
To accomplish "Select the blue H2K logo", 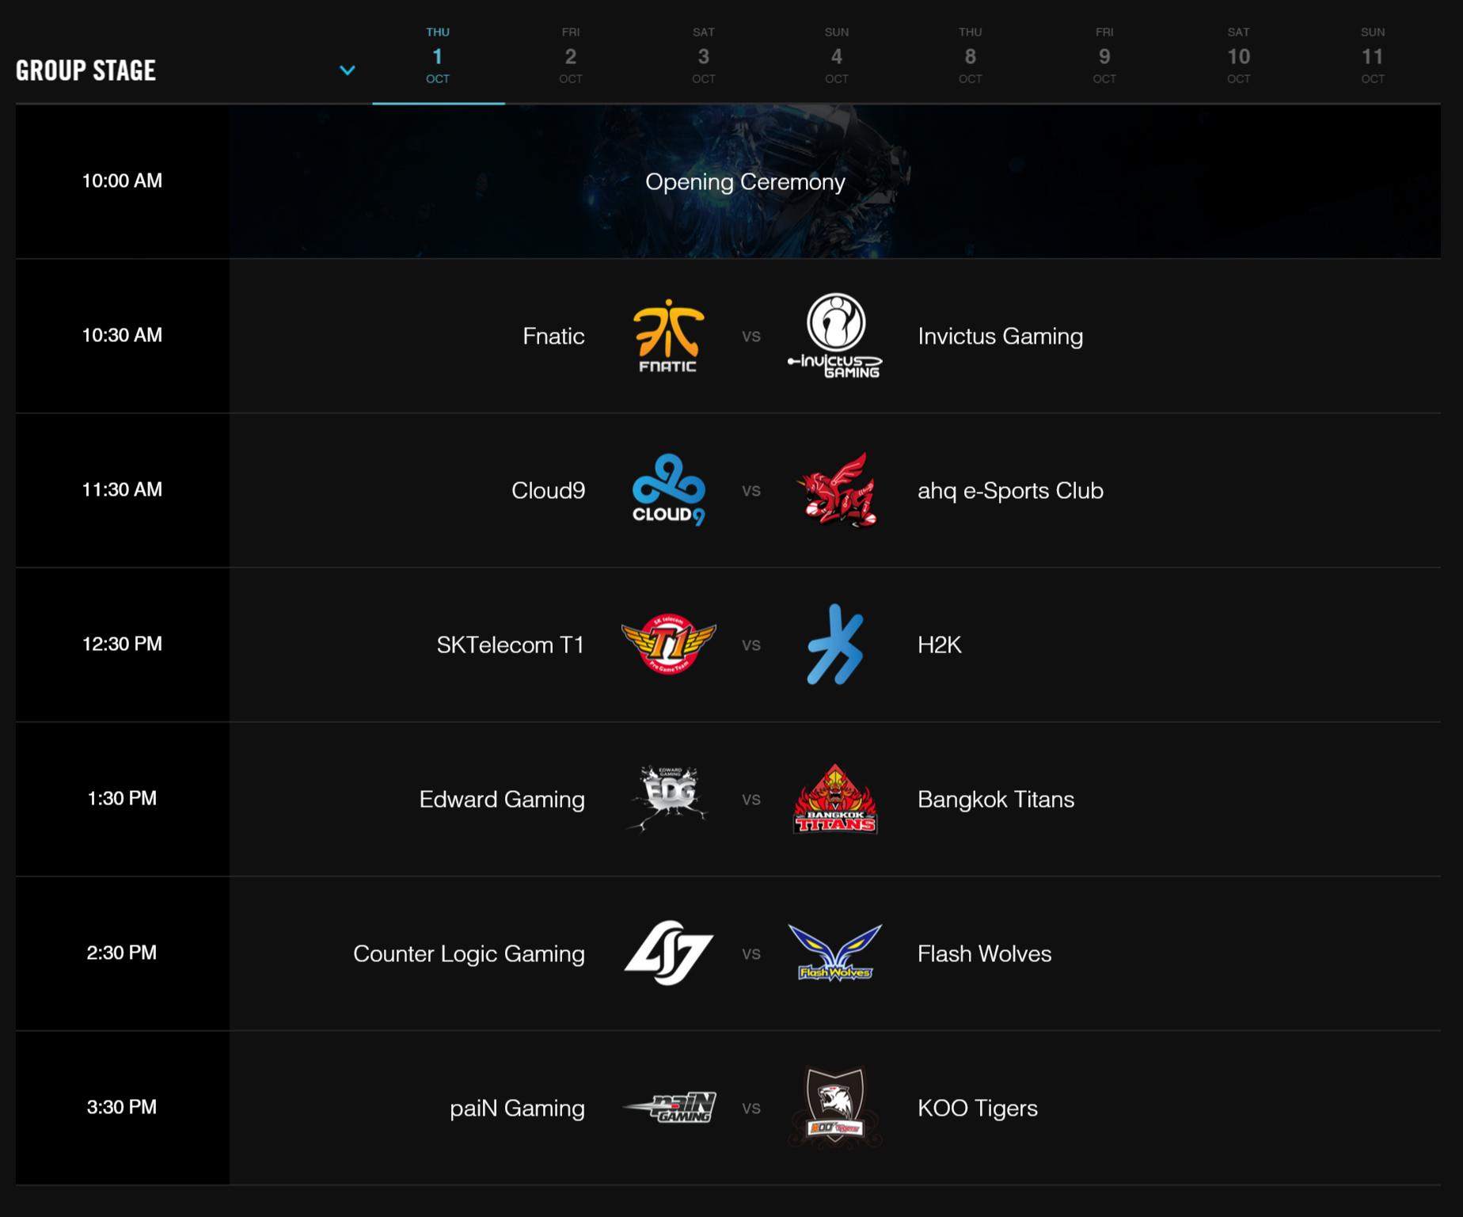I will (x=835, y=644).
